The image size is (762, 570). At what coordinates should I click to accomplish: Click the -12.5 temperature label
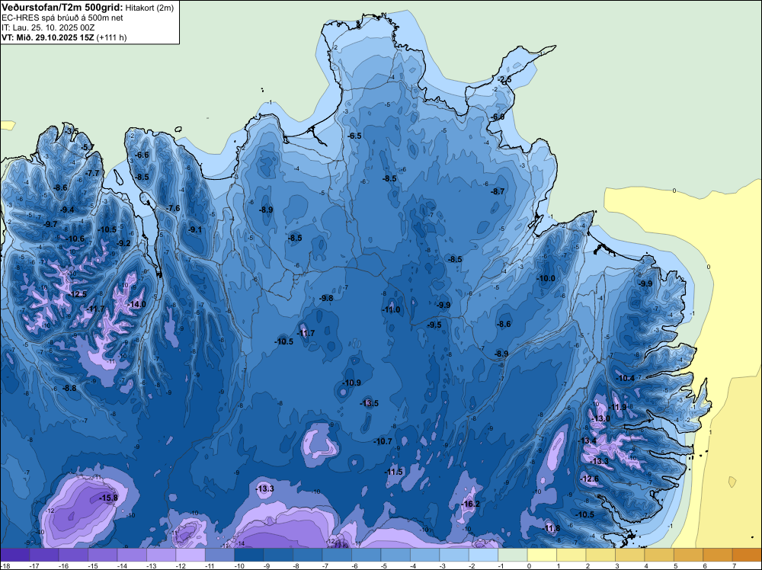[x=78, y=294]
